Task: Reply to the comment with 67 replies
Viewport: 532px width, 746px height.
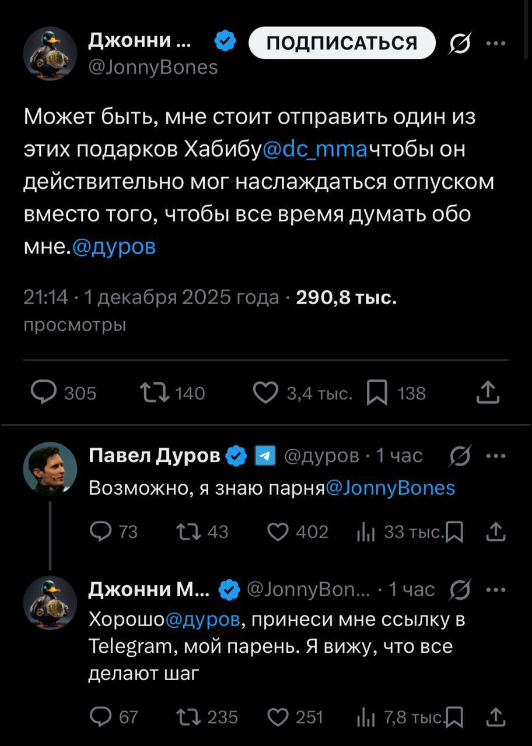Action: (101, 716)
